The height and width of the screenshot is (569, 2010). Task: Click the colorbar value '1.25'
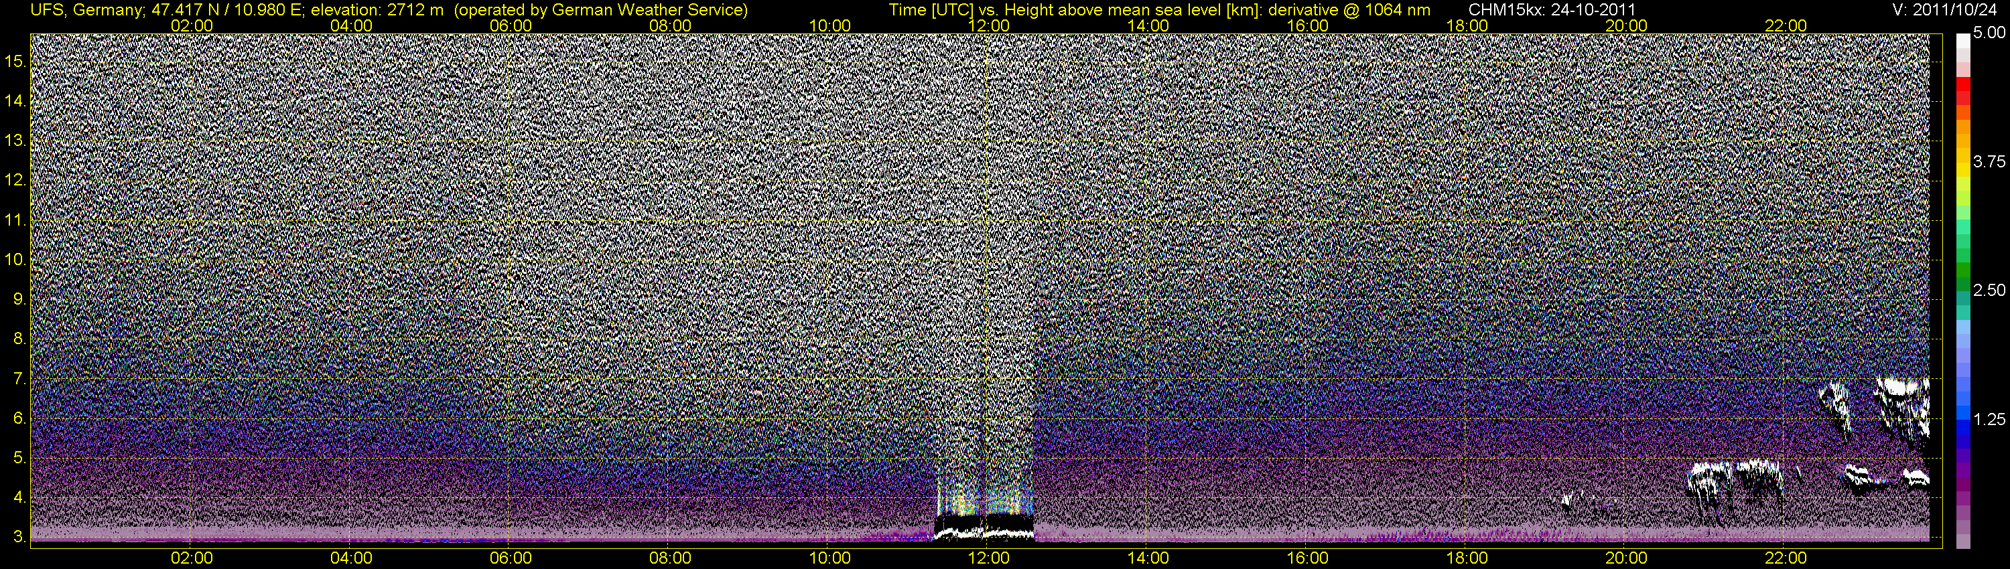[1989, 419]
